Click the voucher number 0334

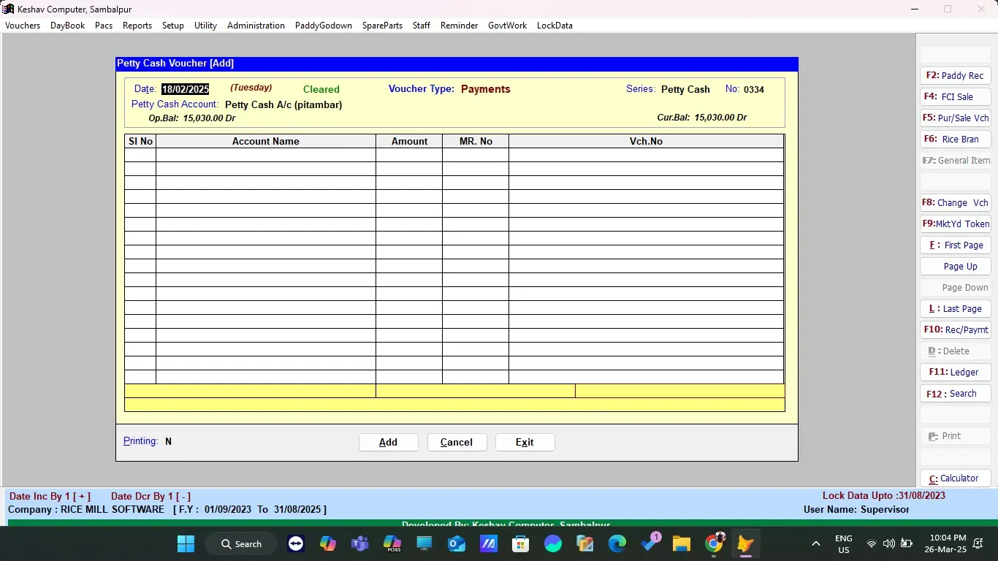pos(754,90)
